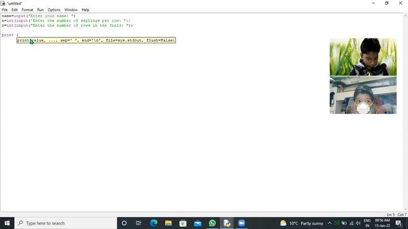Click the volume speaker tray icon

pyautogui.click(x=358, y=223)
